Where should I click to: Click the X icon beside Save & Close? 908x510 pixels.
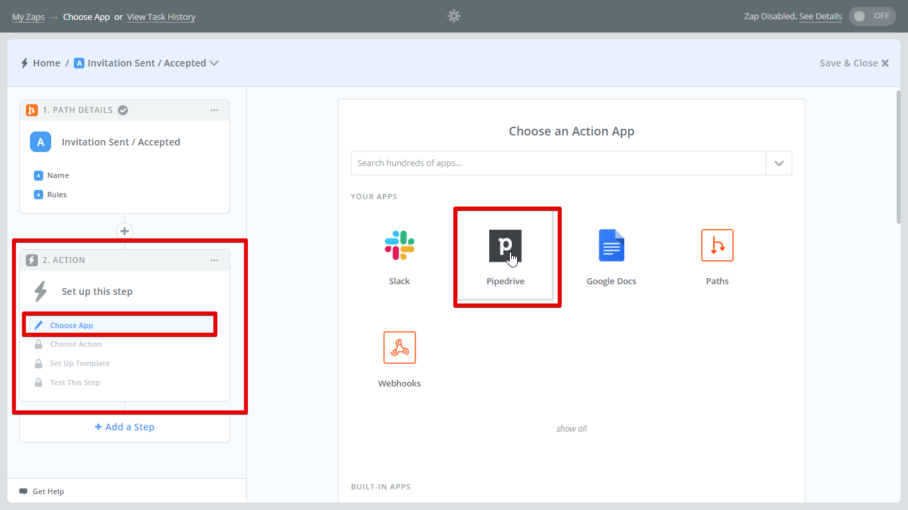(885, 63)
